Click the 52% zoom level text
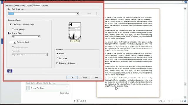 coord(160,101)
